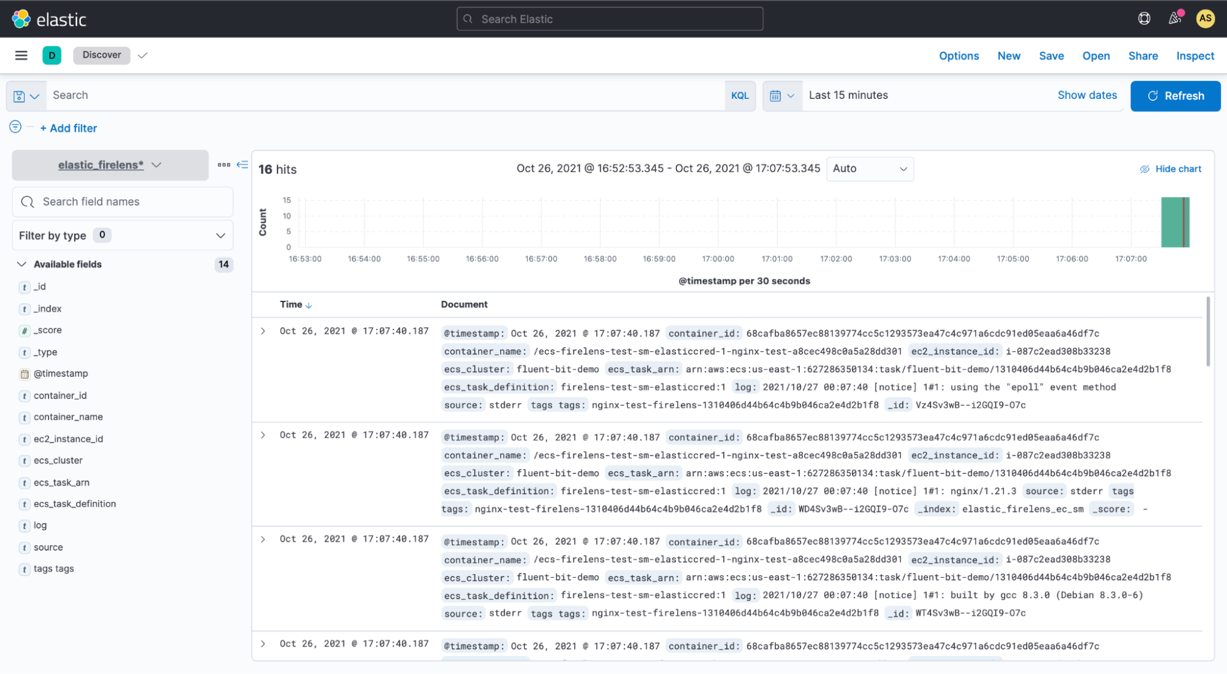Click Save in the top menu
Screen dimensions: 1227x674
pos(1051,56)
